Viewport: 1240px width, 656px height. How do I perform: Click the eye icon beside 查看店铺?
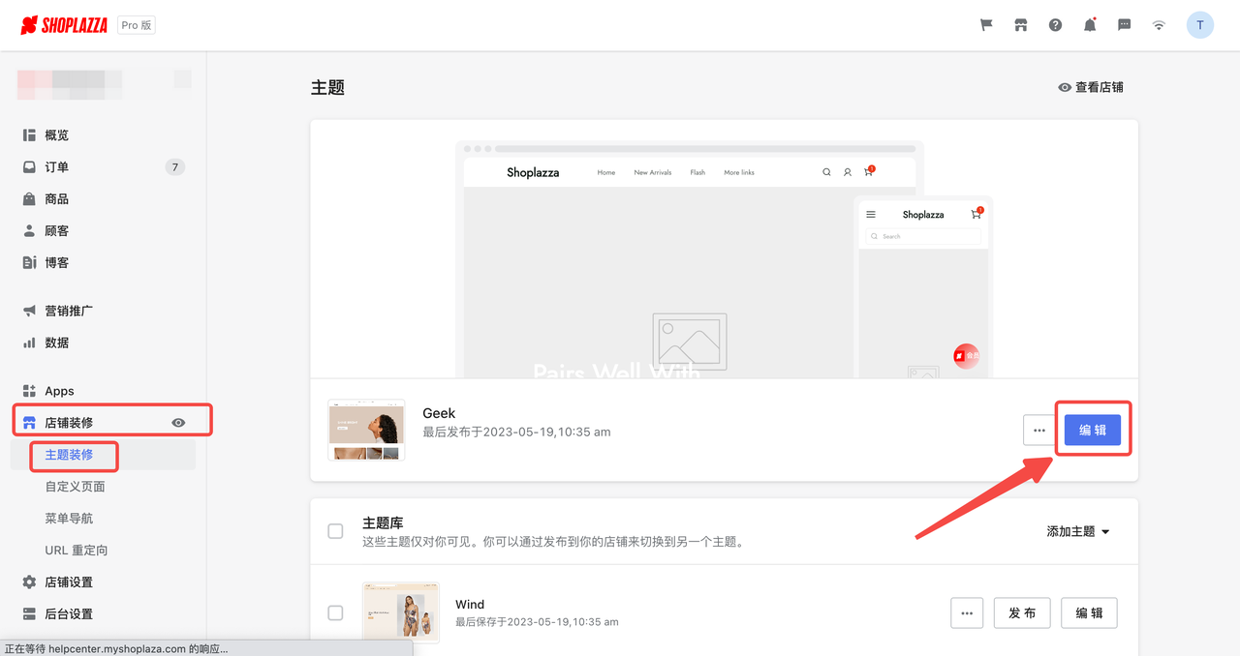1065,87
